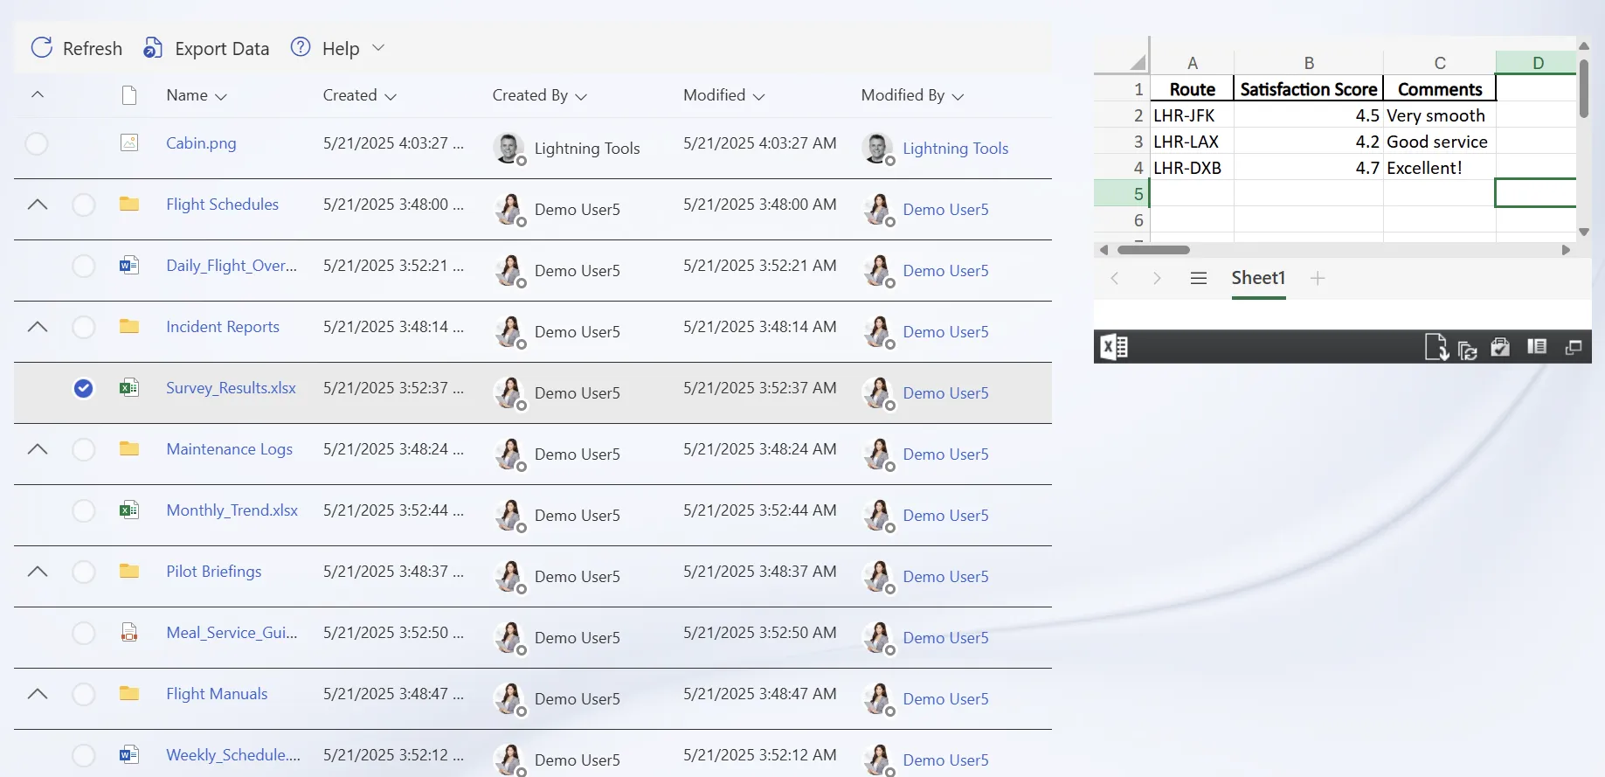Select the Monthly_Trend.xlsx row checkbox
1605x777 pixels.
coord(84,510)
